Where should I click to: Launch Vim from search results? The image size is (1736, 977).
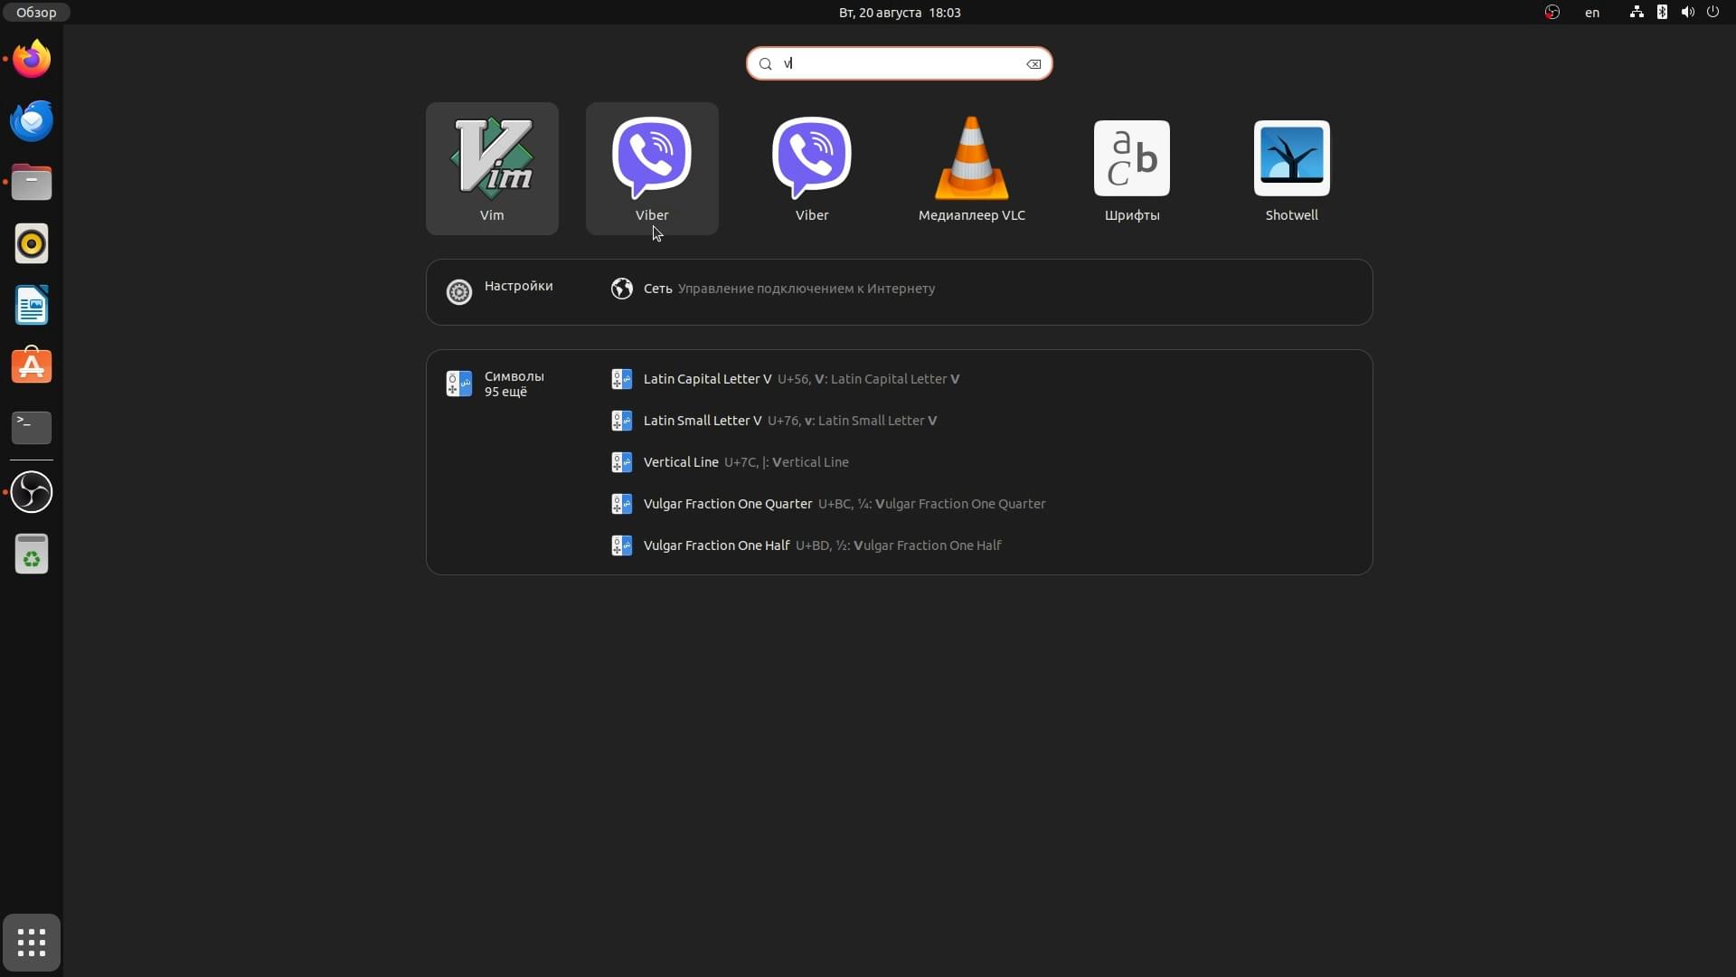coord(492,168)
